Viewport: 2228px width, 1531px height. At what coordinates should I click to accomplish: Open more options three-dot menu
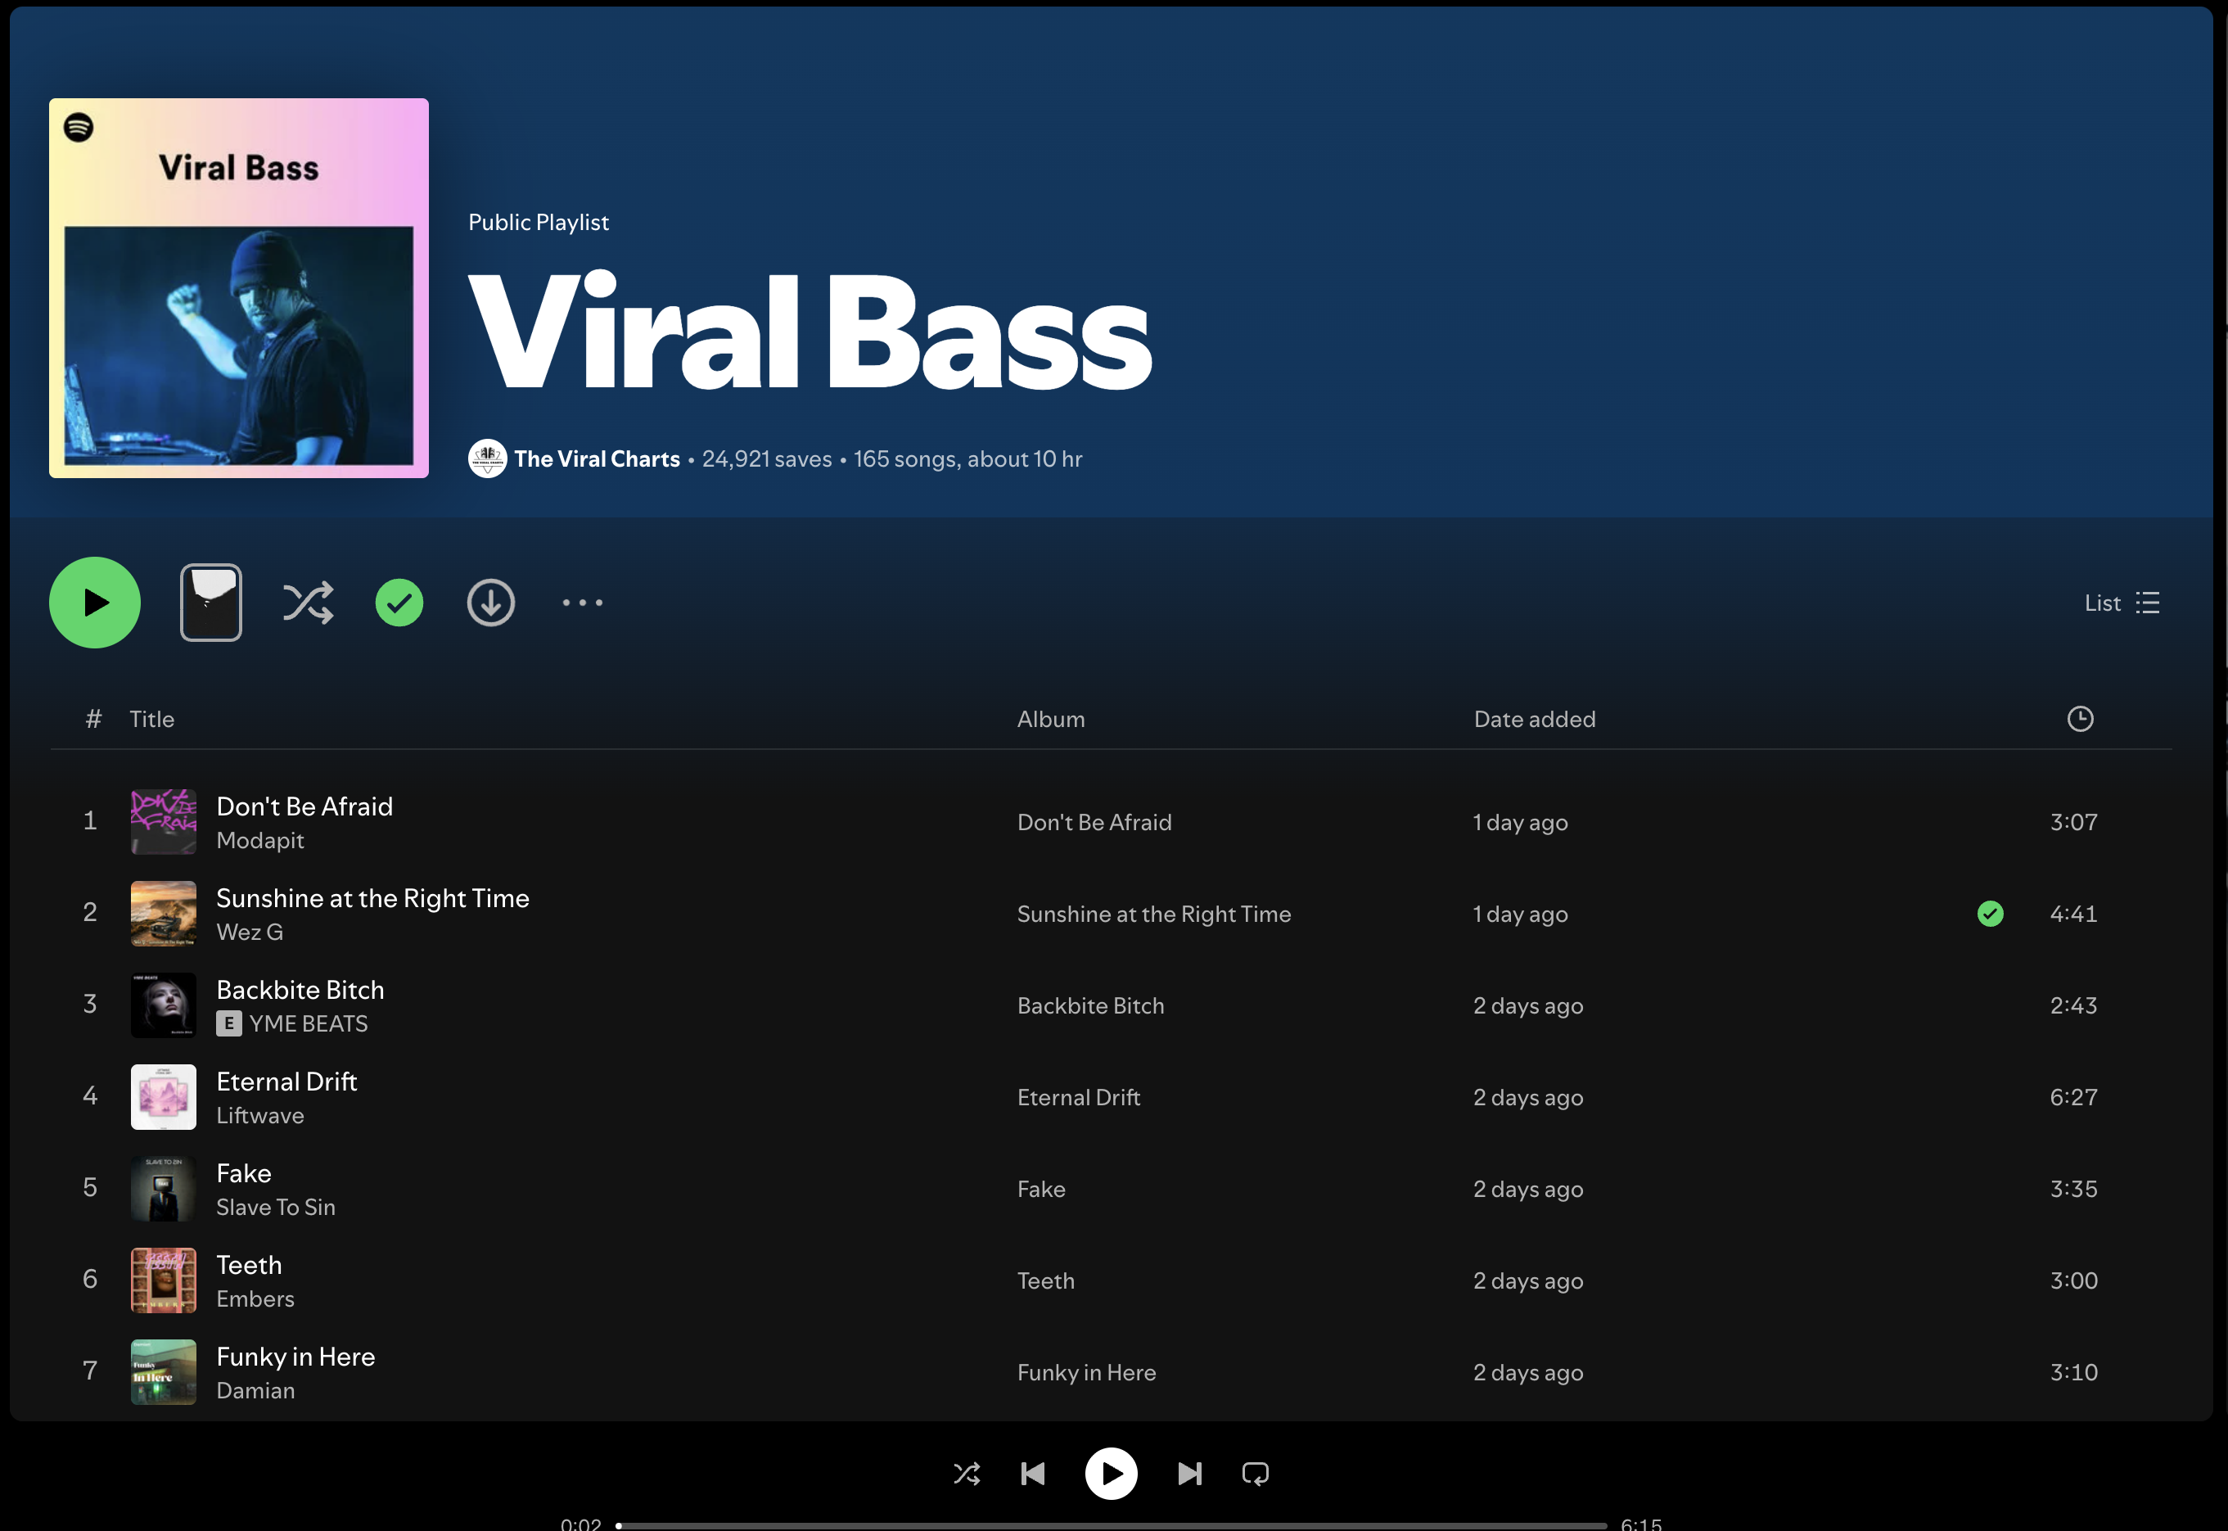(x=582, y=603)
